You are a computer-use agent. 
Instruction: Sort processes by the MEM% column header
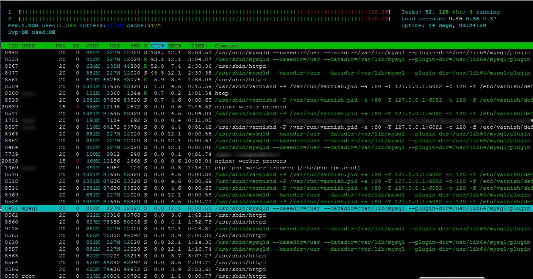pos(174,46)
